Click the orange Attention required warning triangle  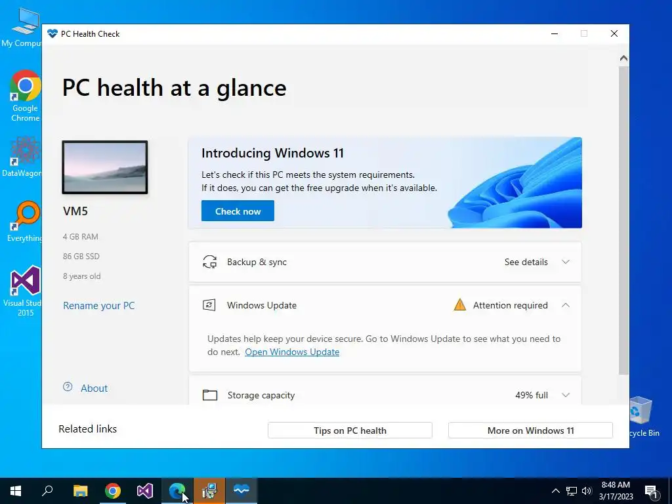[460, 304]
